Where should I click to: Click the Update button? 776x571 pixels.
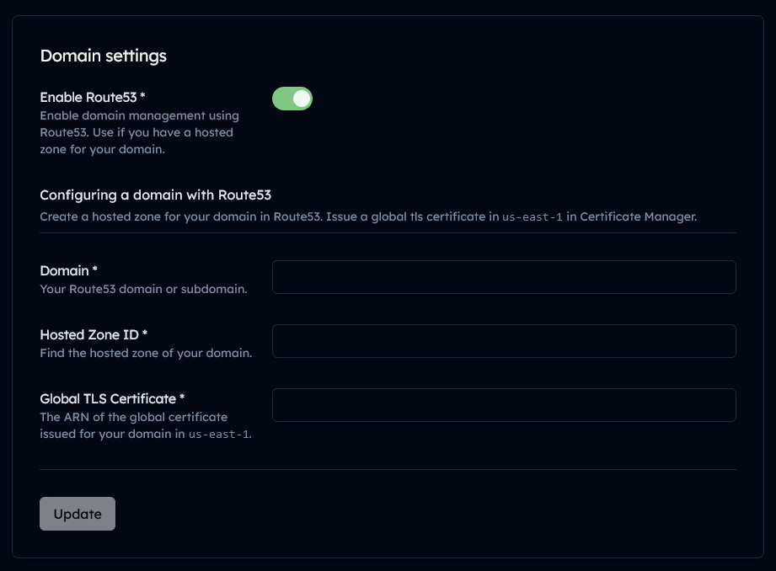77,514
